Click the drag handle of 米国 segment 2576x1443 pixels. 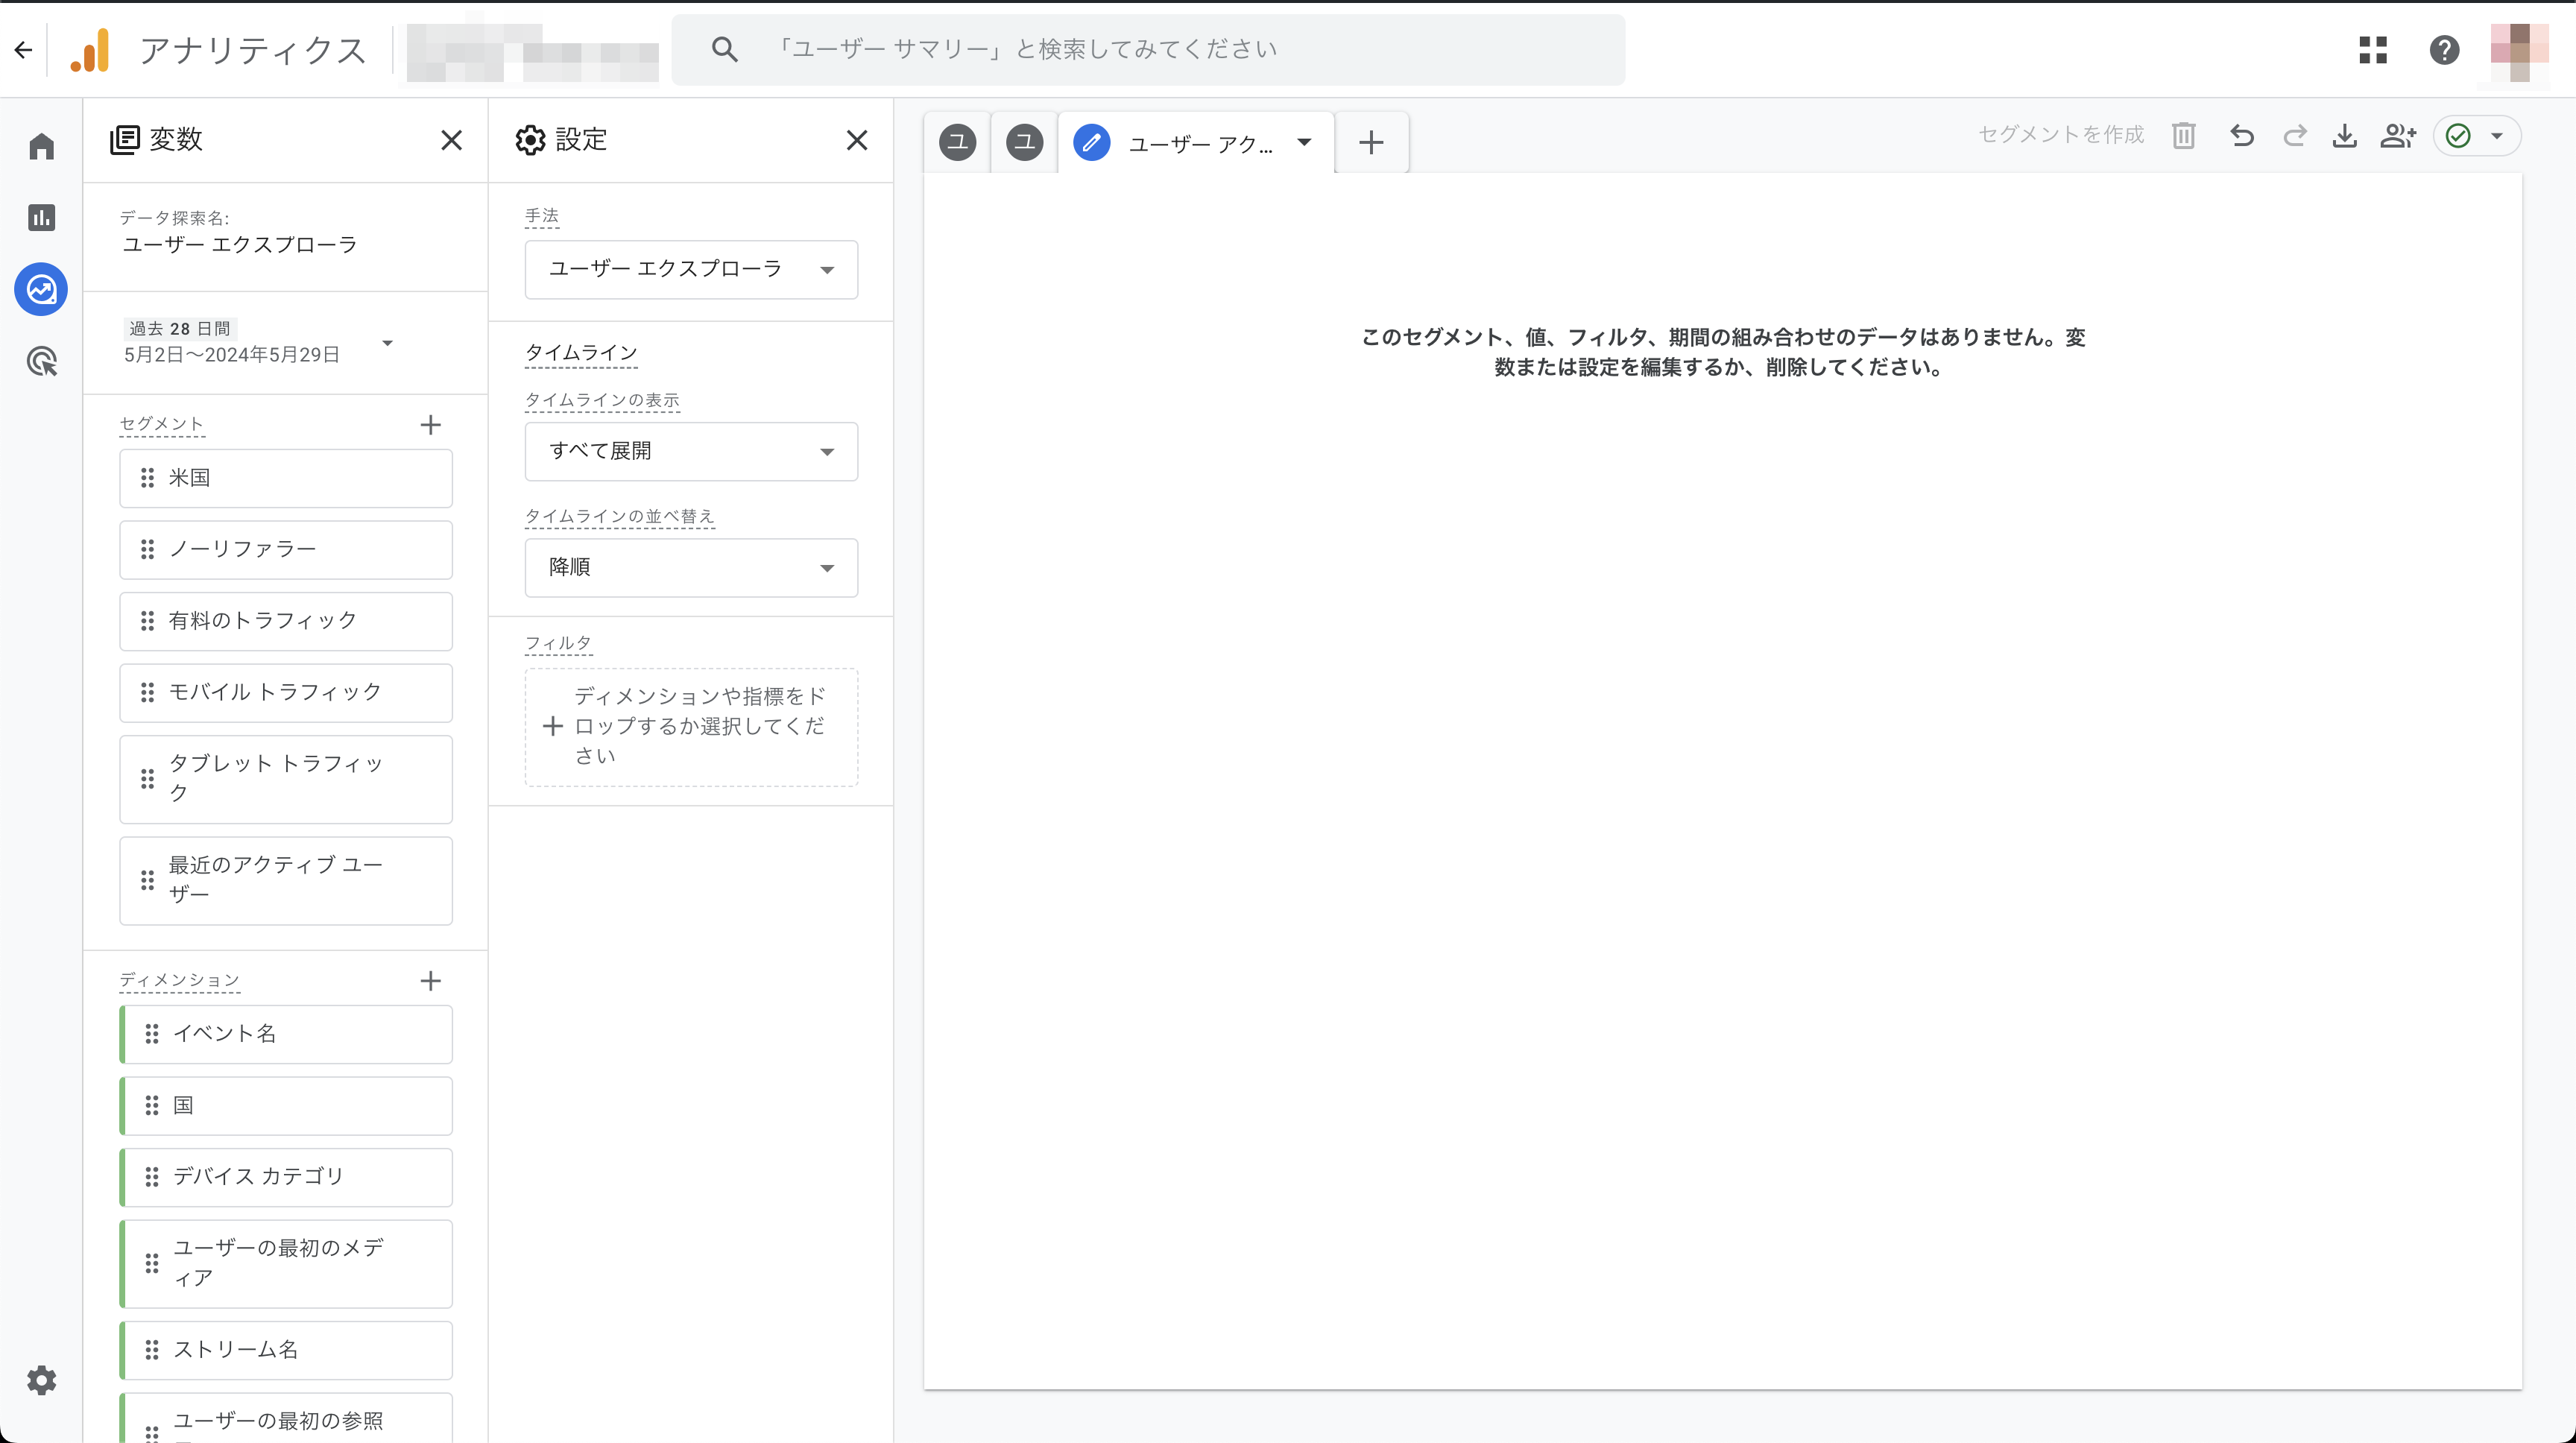pos(147,478)
